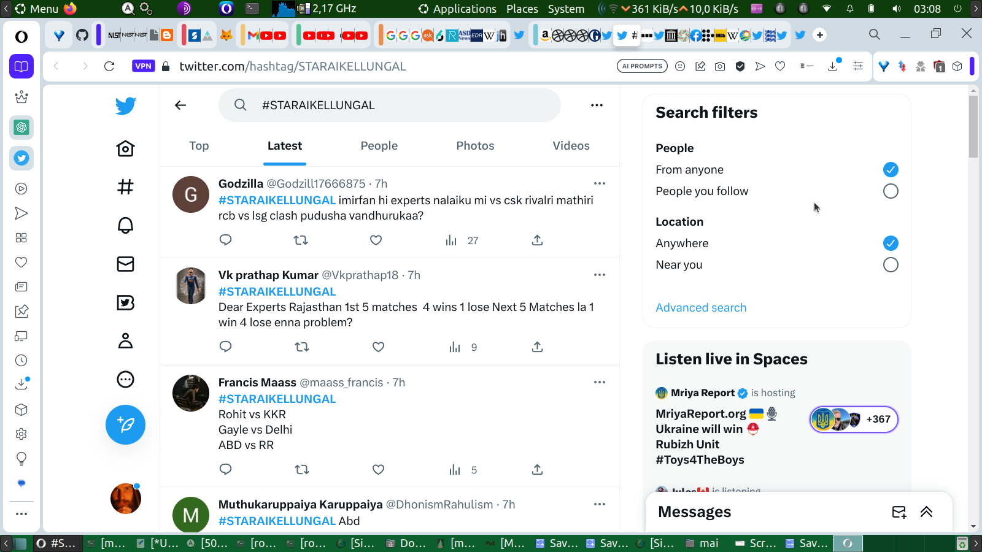Open Twitter notifications bell
This screenshot has width=982, height=552.
tap(125, 225)
